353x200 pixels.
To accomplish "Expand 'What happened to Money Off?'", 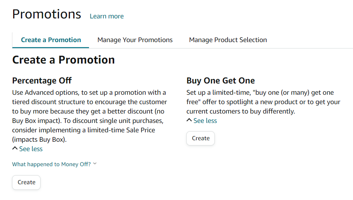I will (51, 164).
